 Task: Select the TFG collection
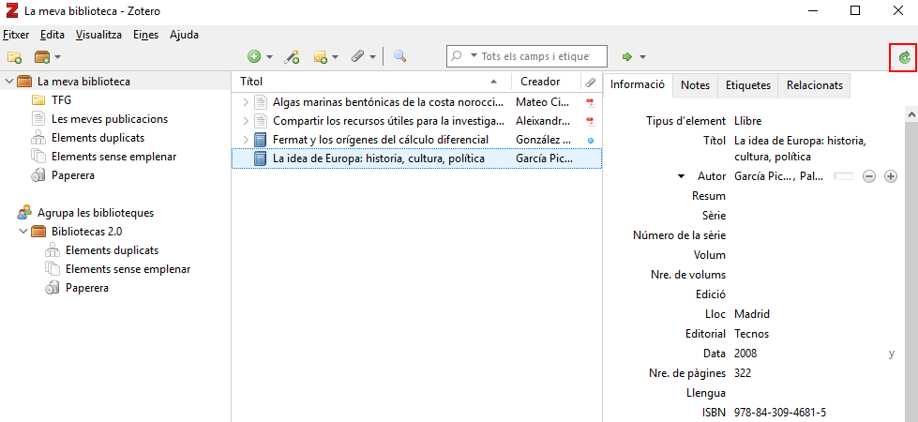(62, 100)
